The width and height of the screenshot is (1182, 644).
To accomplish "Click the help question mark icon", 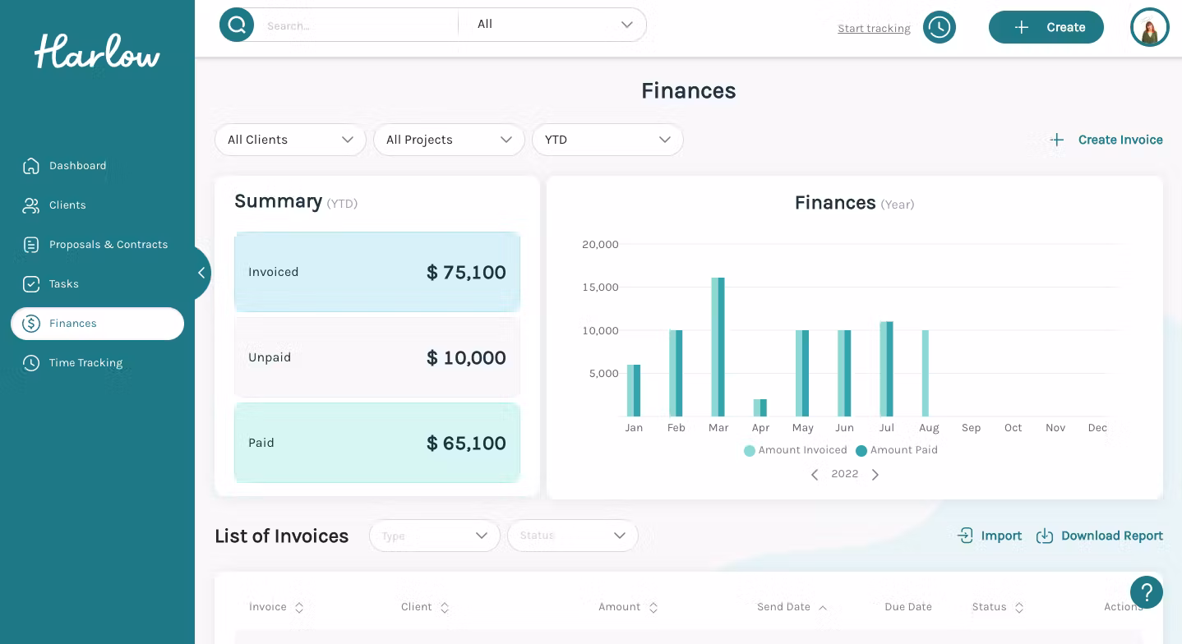I will (x=1146, y=591).
